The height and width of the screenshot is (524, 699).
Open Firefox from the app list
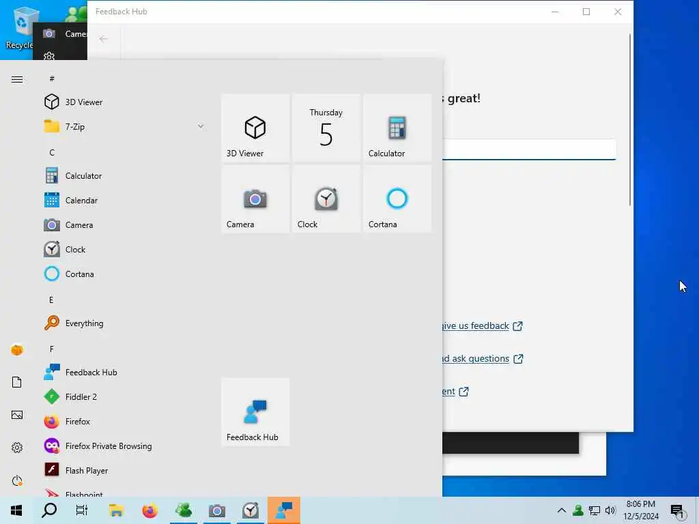[125, 420]
